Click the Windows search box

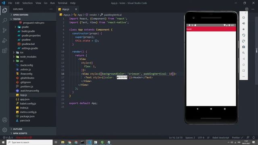click(29, 142)
